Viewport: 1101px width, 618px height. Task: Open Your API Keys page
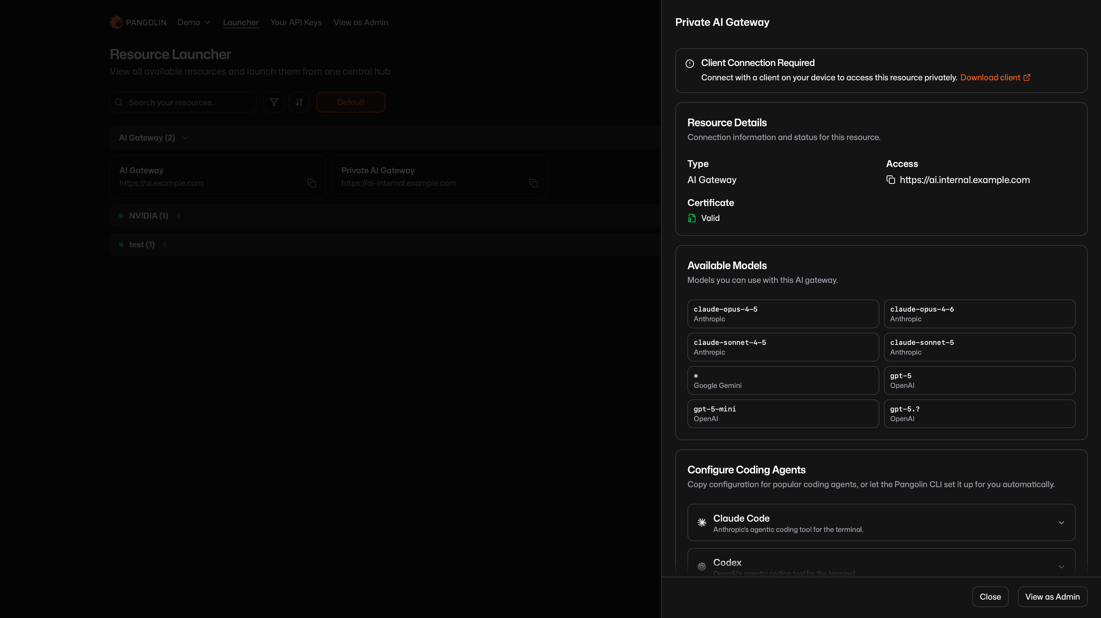tap(296, 22)
